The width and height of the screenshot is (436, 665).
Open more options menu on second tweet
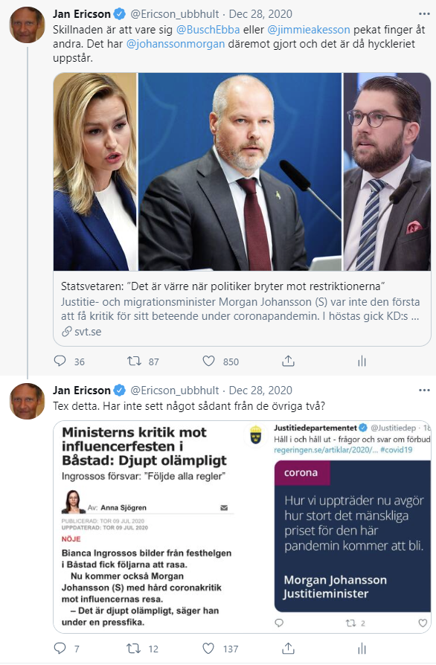coord(424,391)
